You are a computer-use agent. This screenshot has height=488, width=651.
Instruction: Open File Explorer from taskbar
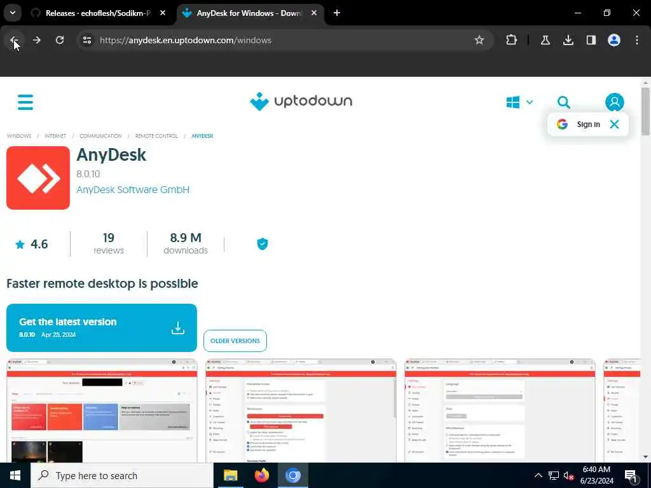click(x=230, y=475)
